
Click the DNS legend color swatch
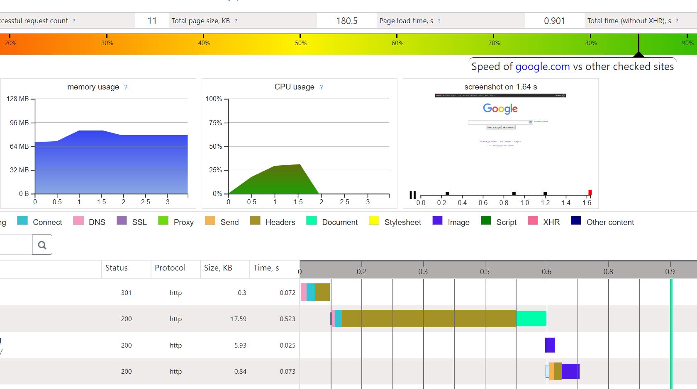[78, 220]
